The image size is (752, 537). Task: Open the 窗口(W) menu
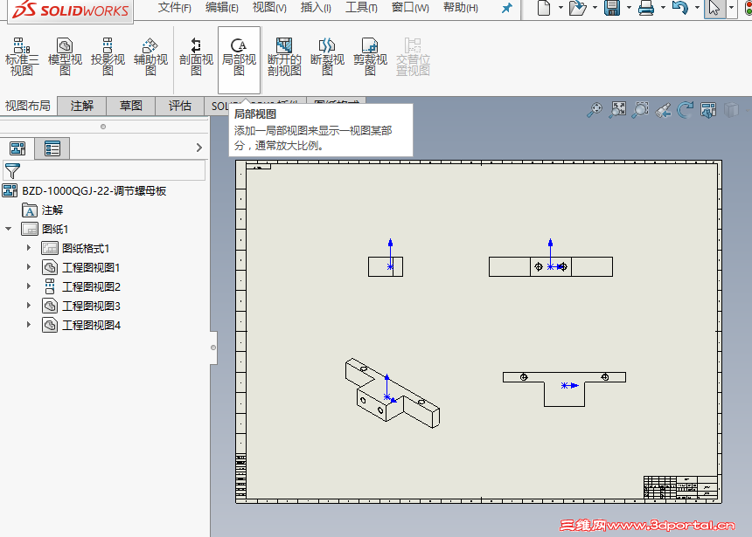pos(410,8)
